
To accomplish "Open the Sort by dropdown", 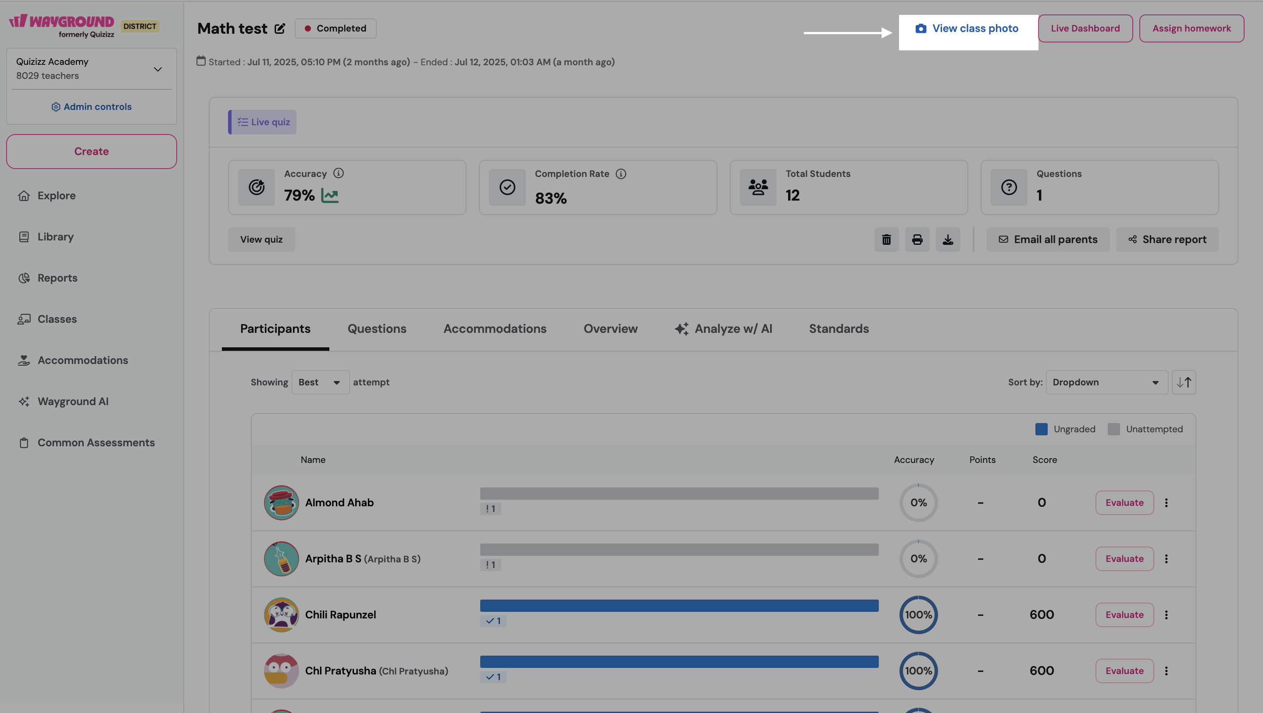I will pos(1106,382).
